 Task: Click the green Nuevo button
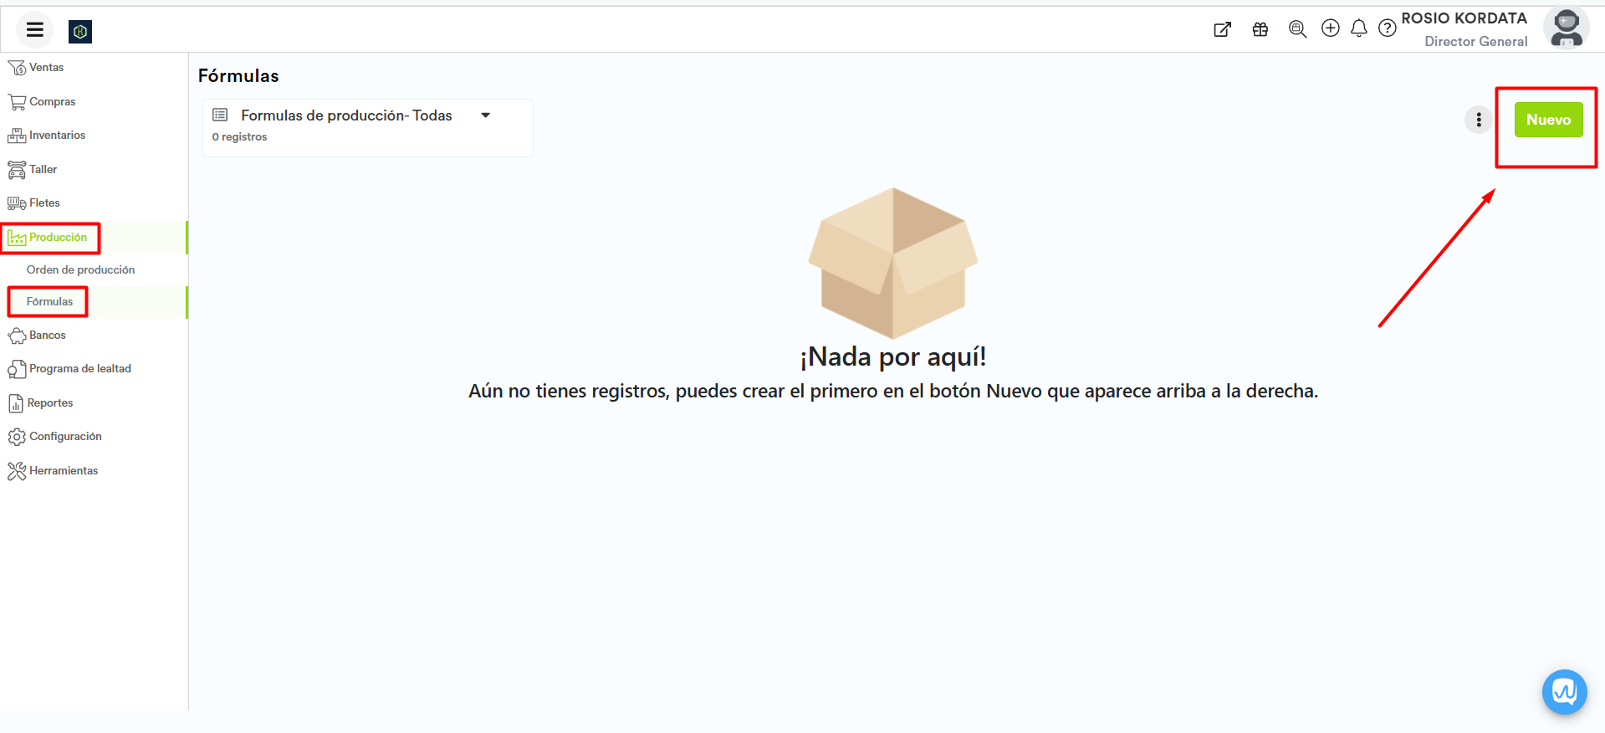(x=1548, y=120)
